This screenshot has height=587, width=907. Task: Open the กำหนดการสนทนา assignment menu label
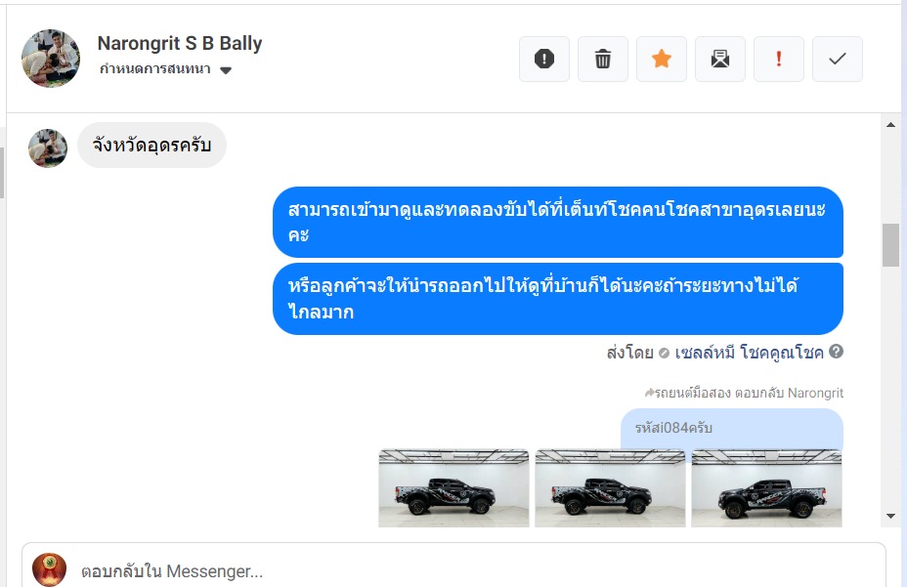155,68
